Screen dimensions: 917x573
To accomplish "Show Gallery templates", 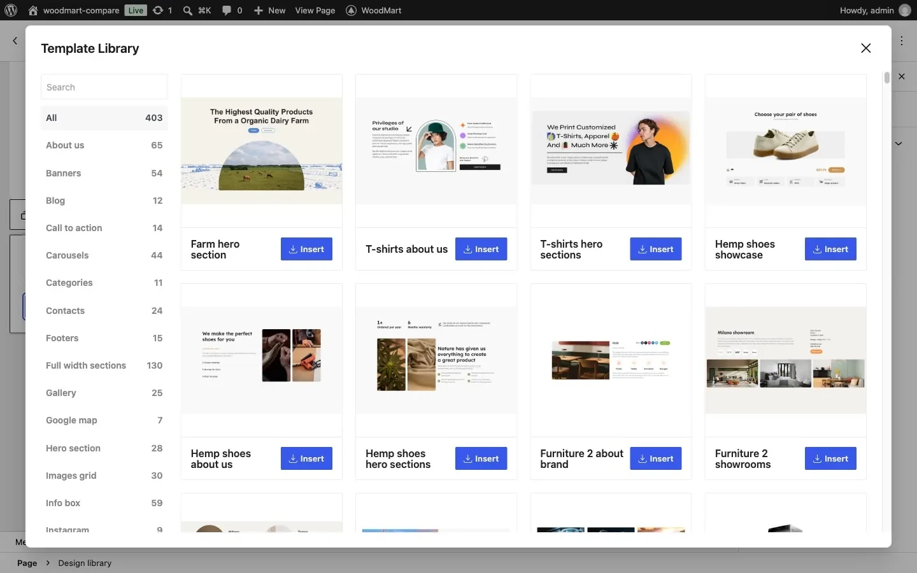I will tap(104, 393).
